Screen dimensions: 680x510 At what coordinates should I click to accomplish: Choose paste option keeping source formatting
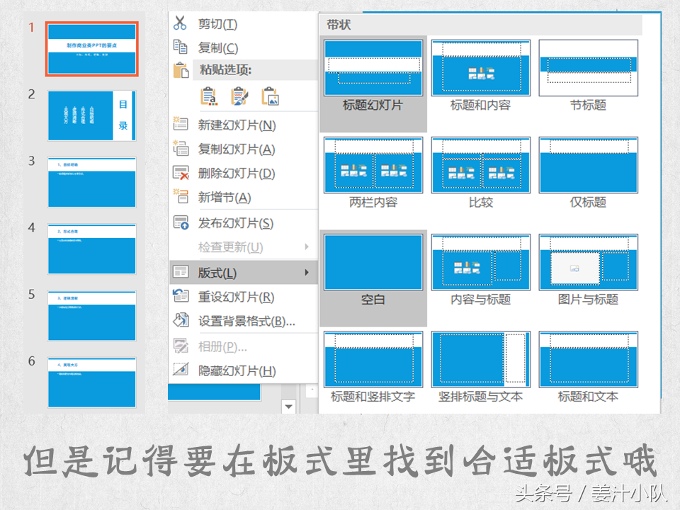point(239,96)
